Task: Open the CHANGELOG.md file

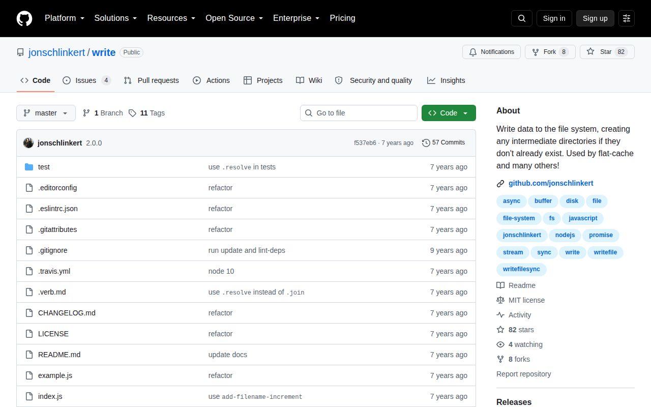Action: click(x=67, y=313)
